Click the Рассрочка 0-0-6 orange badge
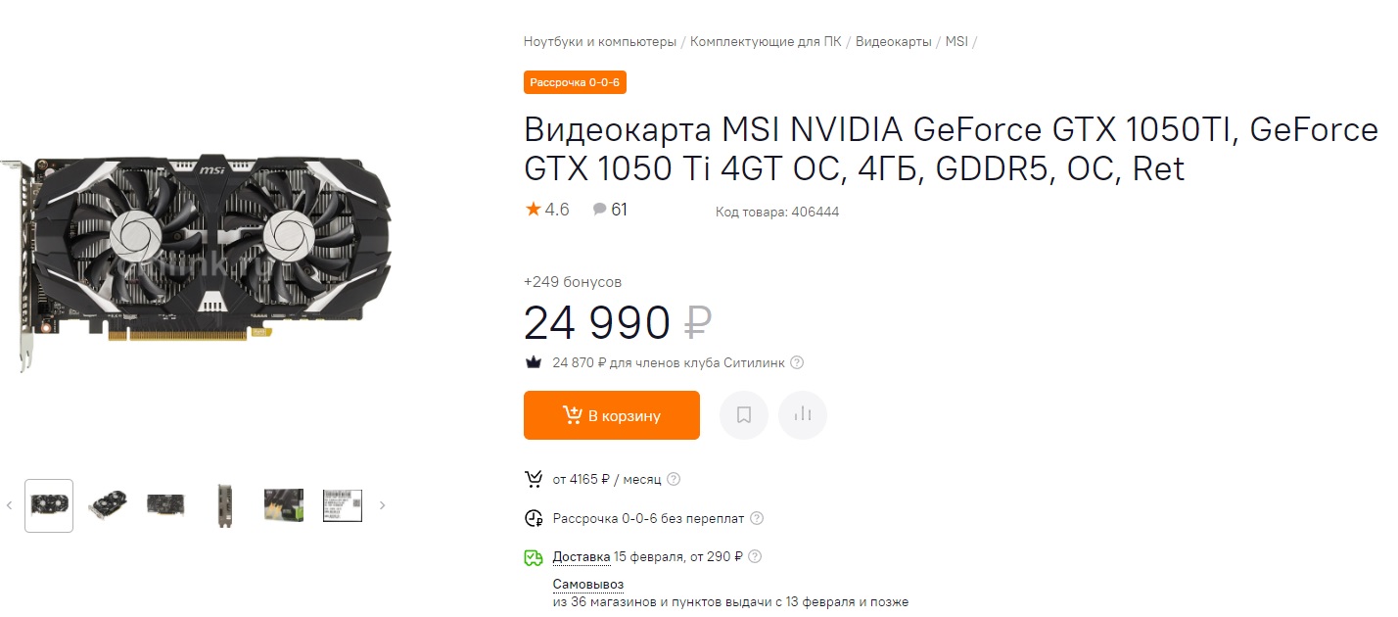Image resolution: width=1398 pixels, height=617 pixels. pos(575,82)
